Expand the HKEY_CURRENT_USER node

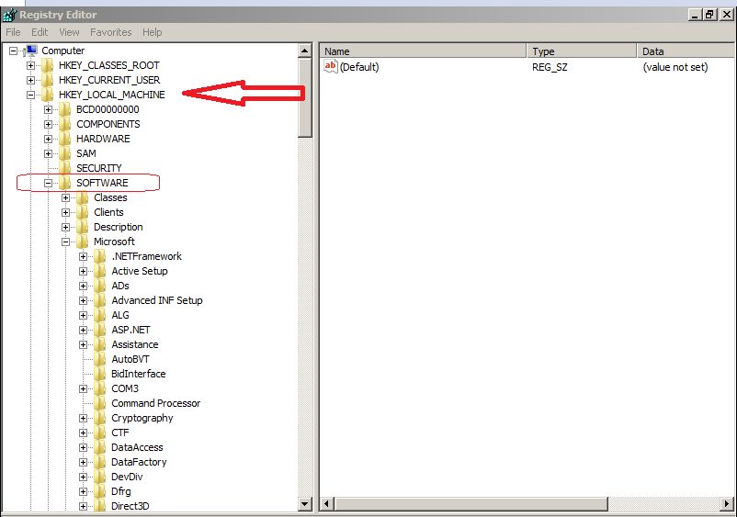(x=30, y=80)
